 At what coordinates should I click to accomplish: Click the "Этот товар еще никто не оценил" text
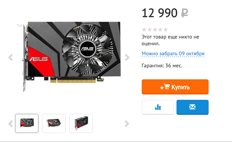170,40
